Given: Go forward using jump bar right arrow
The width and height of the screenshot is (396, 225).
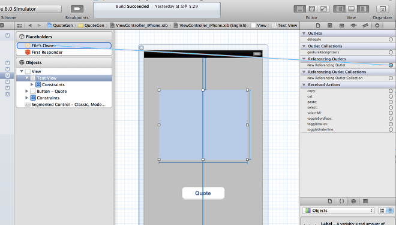Looking at the screenshot, I should point(39,26).
